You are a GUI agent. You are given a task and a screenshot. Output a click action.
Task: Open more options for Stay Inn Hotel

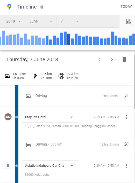tap(126, 117)
